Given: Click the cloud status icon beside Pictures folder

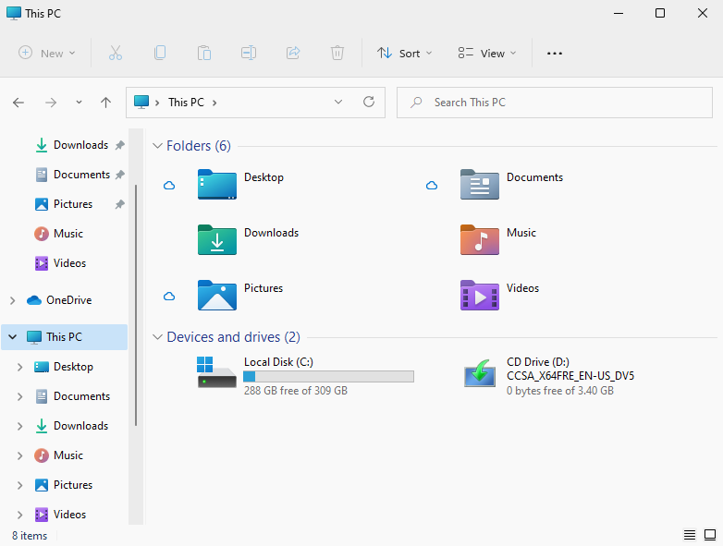Looking at the screenshot, I should 169,296.
